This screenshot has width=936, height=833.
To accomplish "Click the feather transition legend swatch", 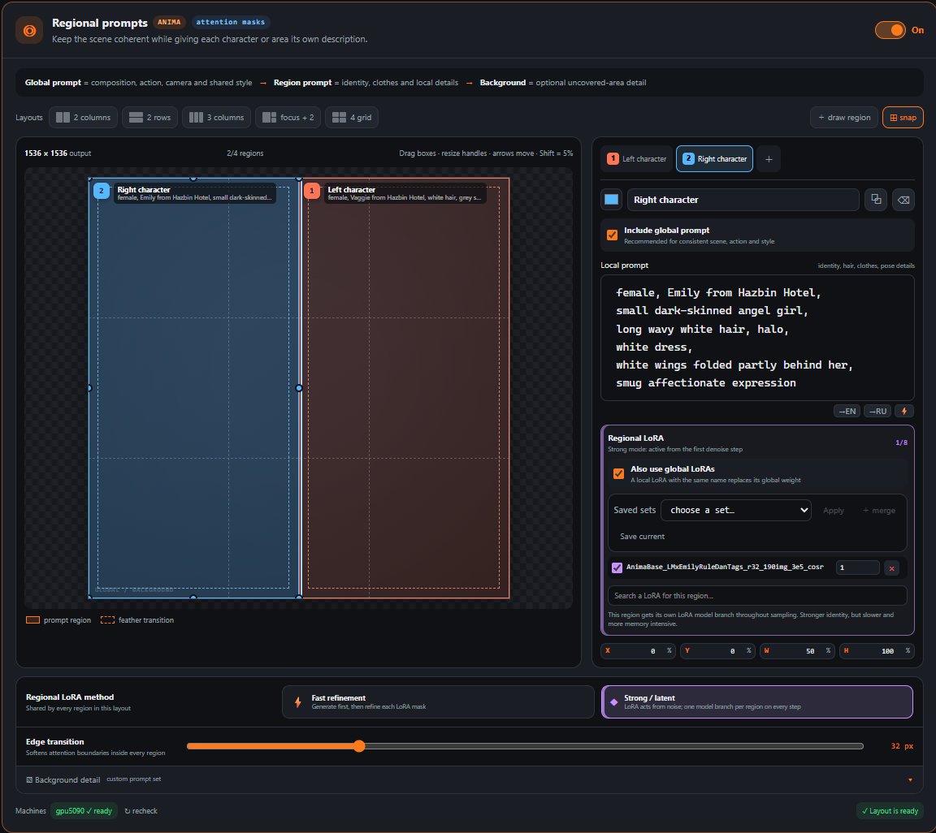I will pos(107,620).
